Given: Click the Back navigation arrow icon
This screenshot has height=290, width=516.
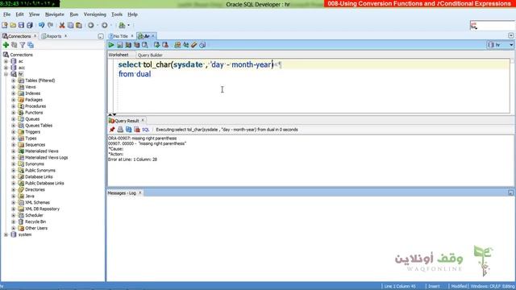Looking at the screenshot, I should pos(91,25).
